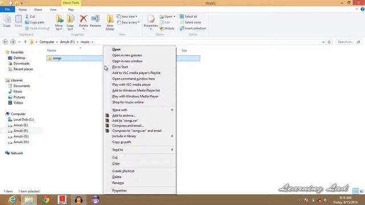This screenshot has height=205, width=365.
Task: Click the Back navigation arrow
Action: click(x=5, y=42)
